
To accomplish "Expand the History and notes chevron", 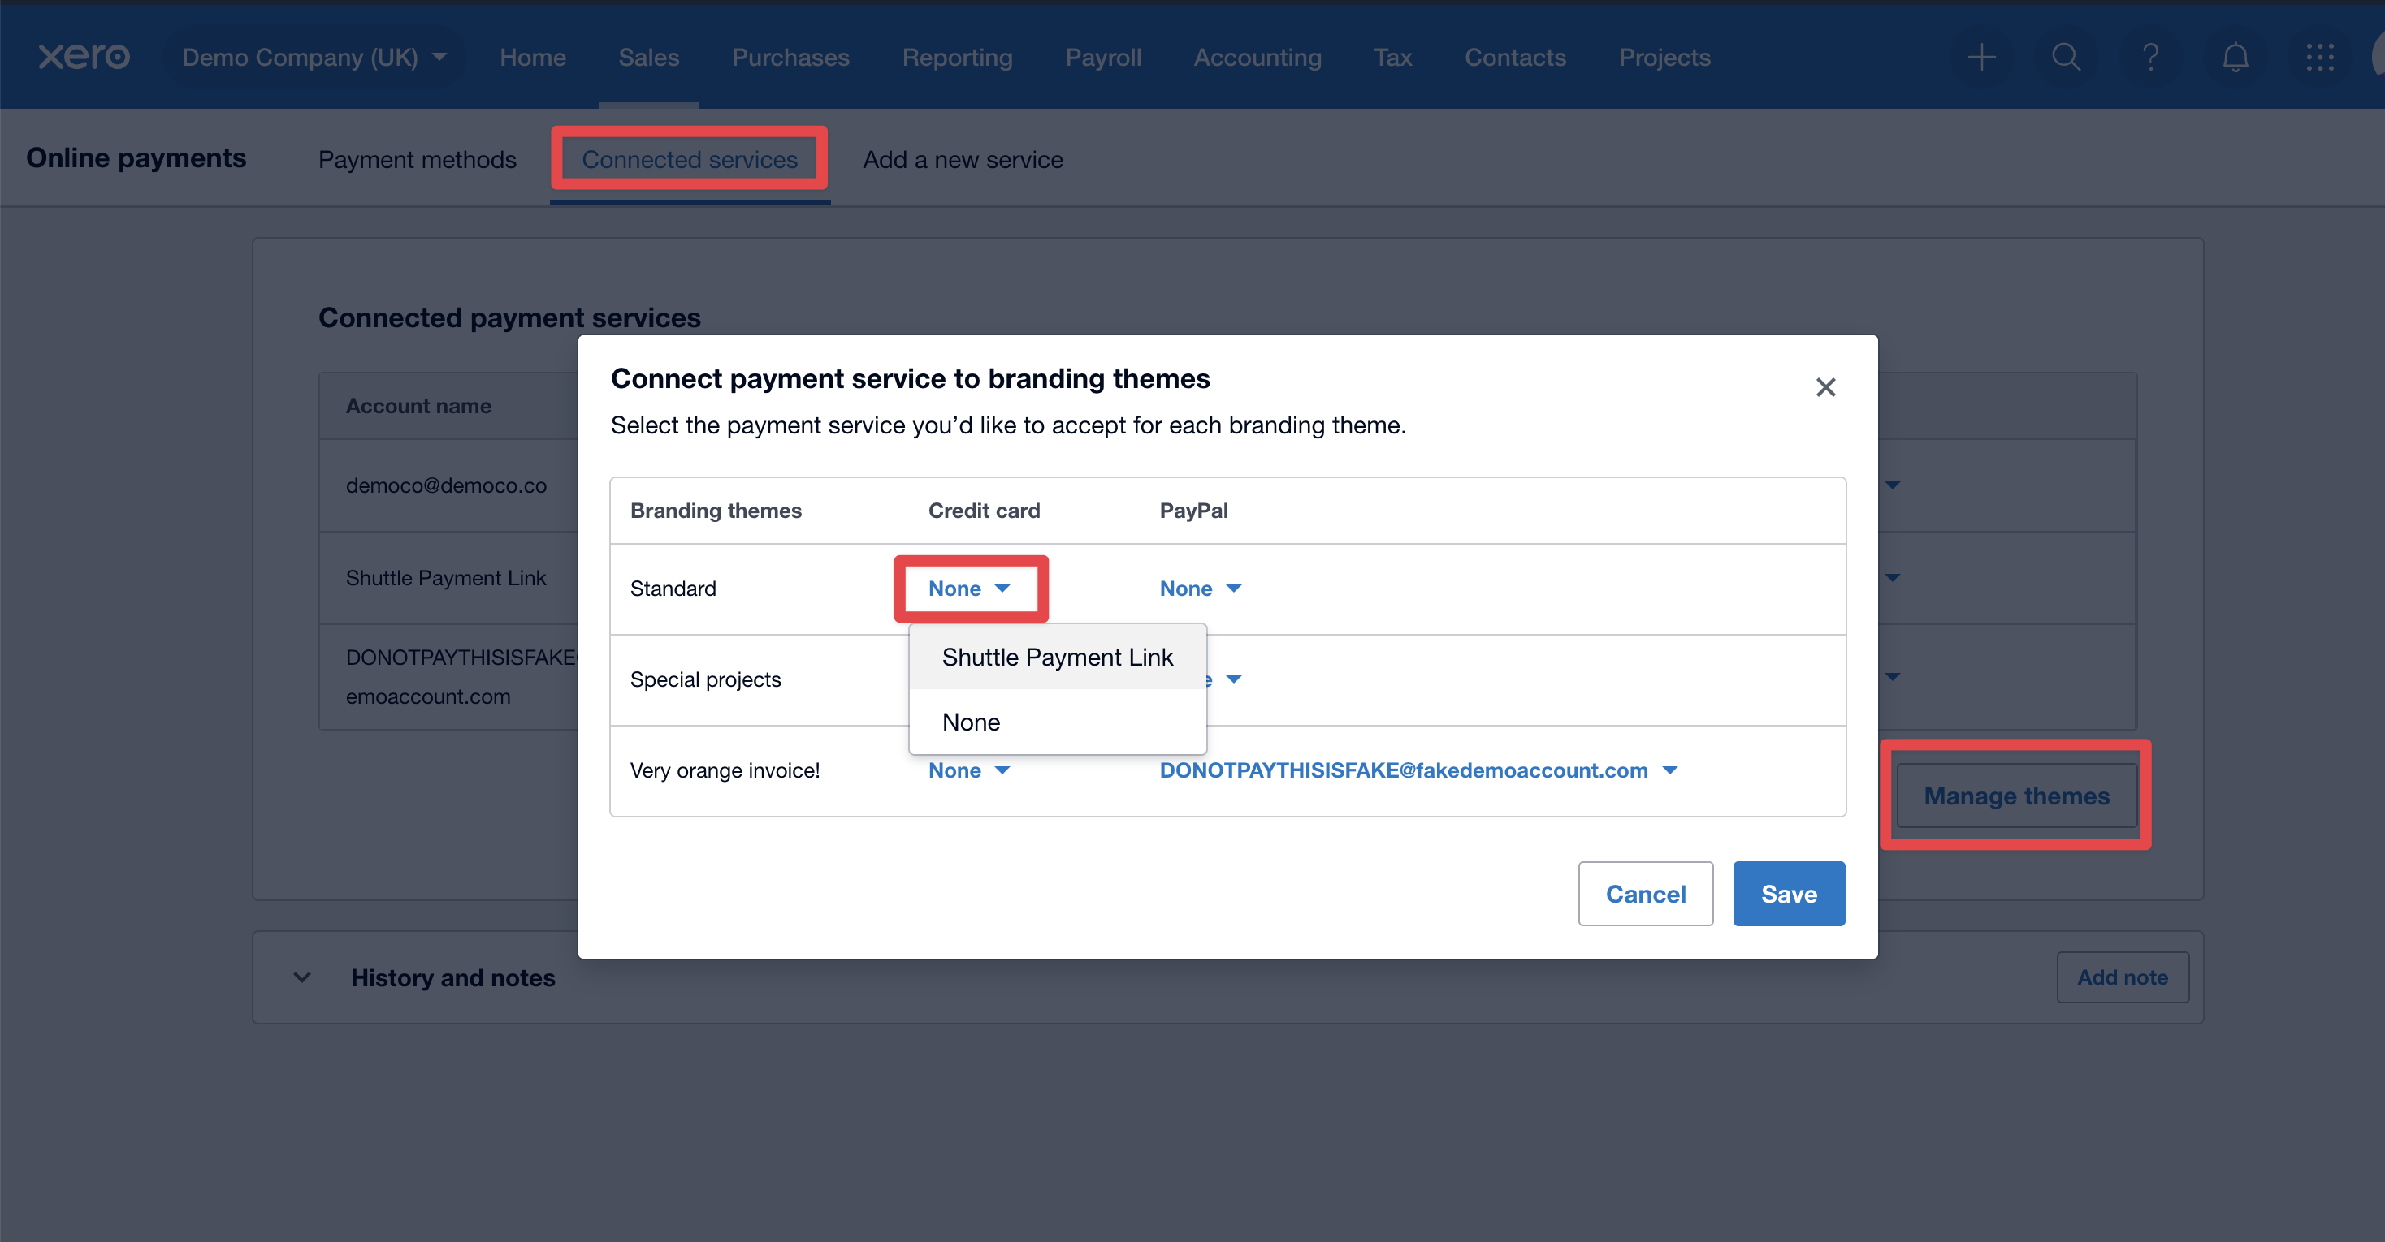I will (x=302, y=977).
